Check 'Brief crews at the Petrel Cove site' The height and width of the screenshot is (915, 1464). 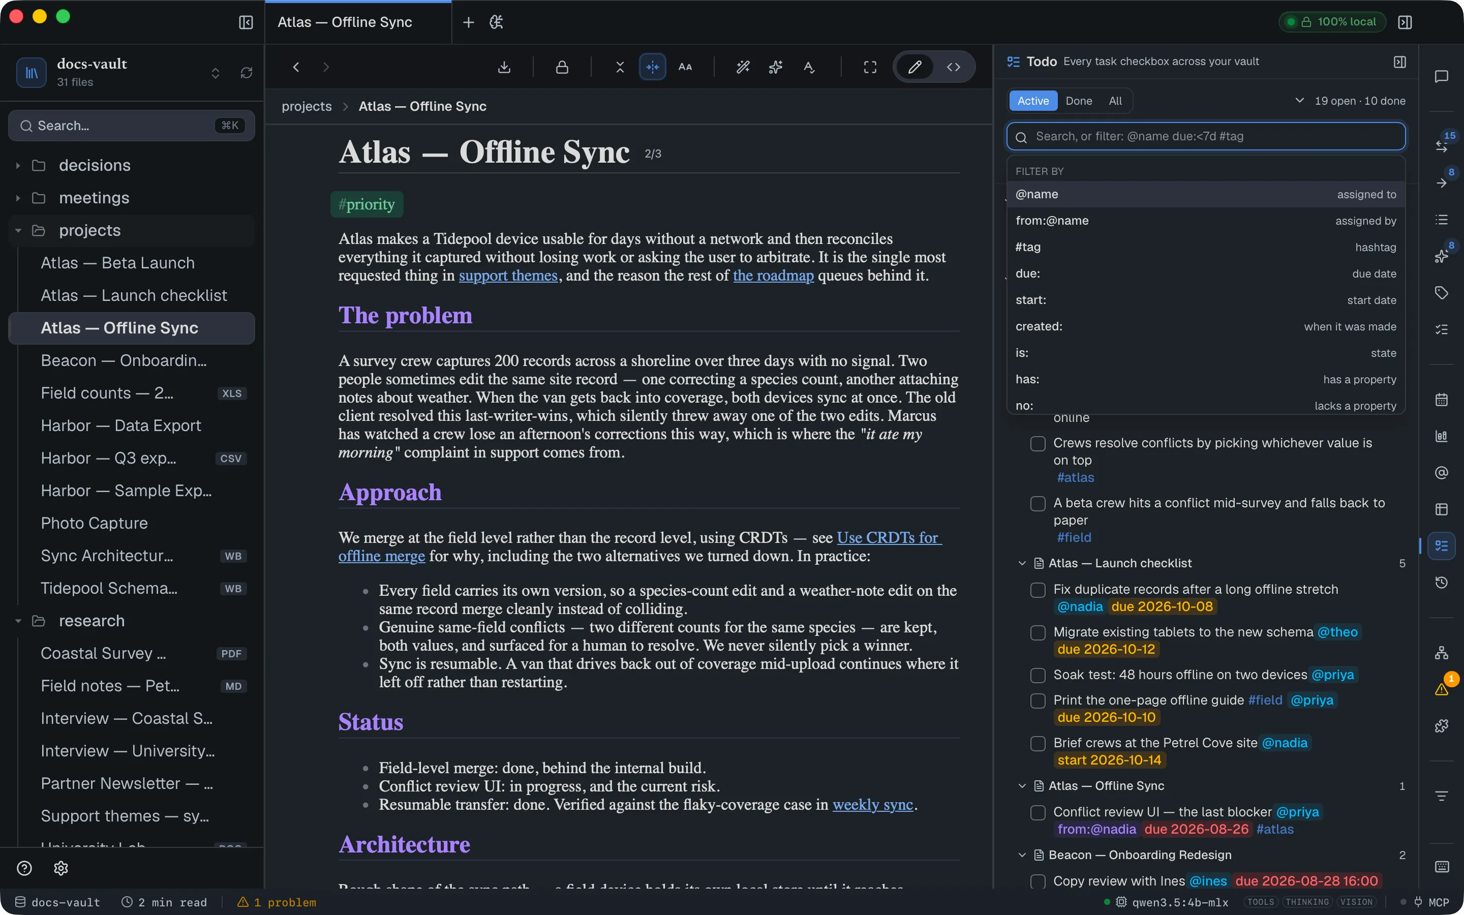tap(1038, 743)
